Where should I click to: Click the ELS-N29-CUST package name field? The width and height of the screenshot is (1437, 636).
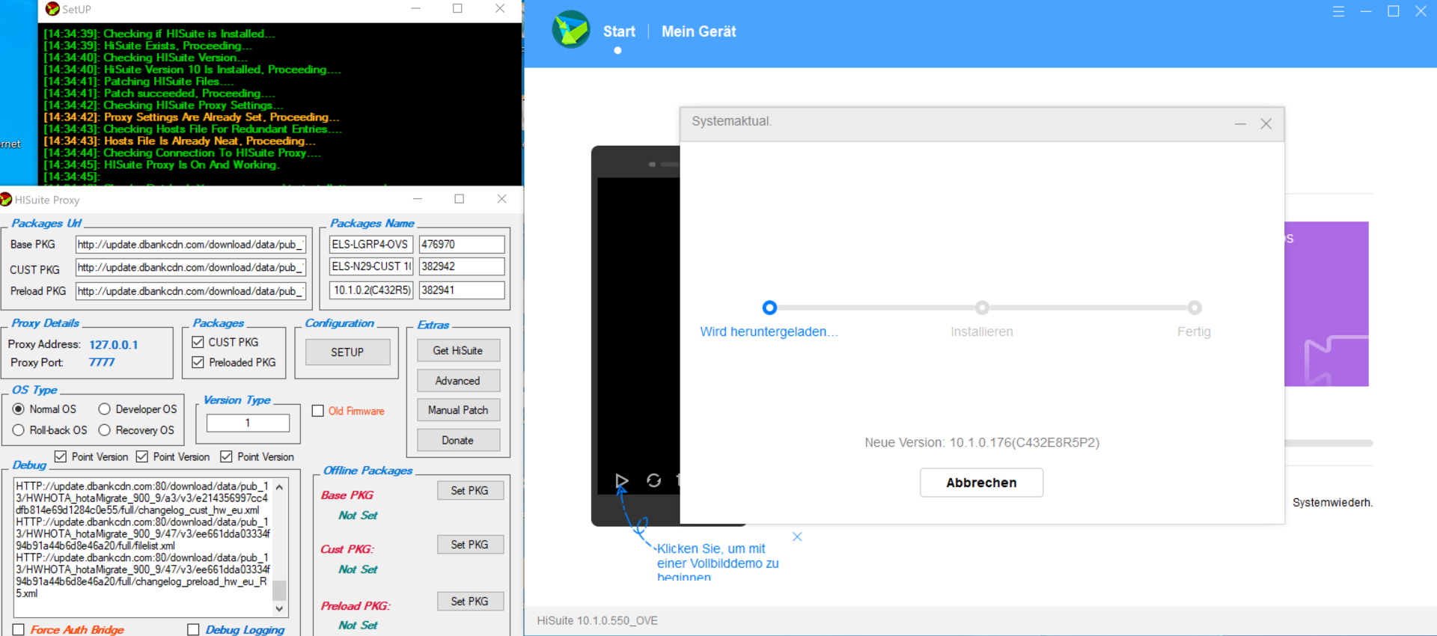[x=371, y=266]
